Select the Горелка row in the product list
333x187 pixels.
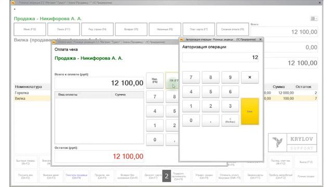32,93
